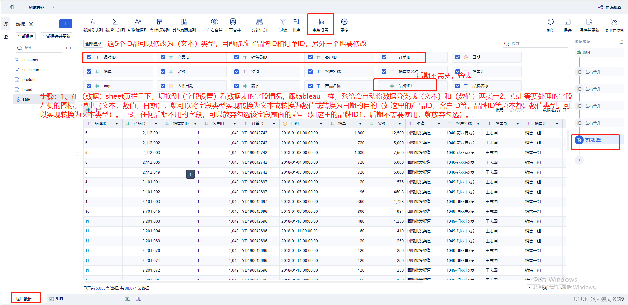Click the back arrow icon at top-left
This screenshot has width=628, height=305.
(x=11, y=7)
